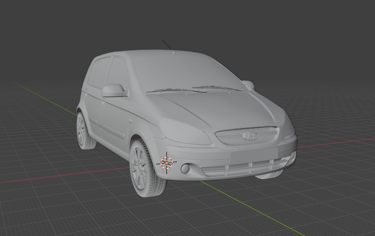Select the side turn indicator on the fender
Screen dimensions: 375x236
130,120
